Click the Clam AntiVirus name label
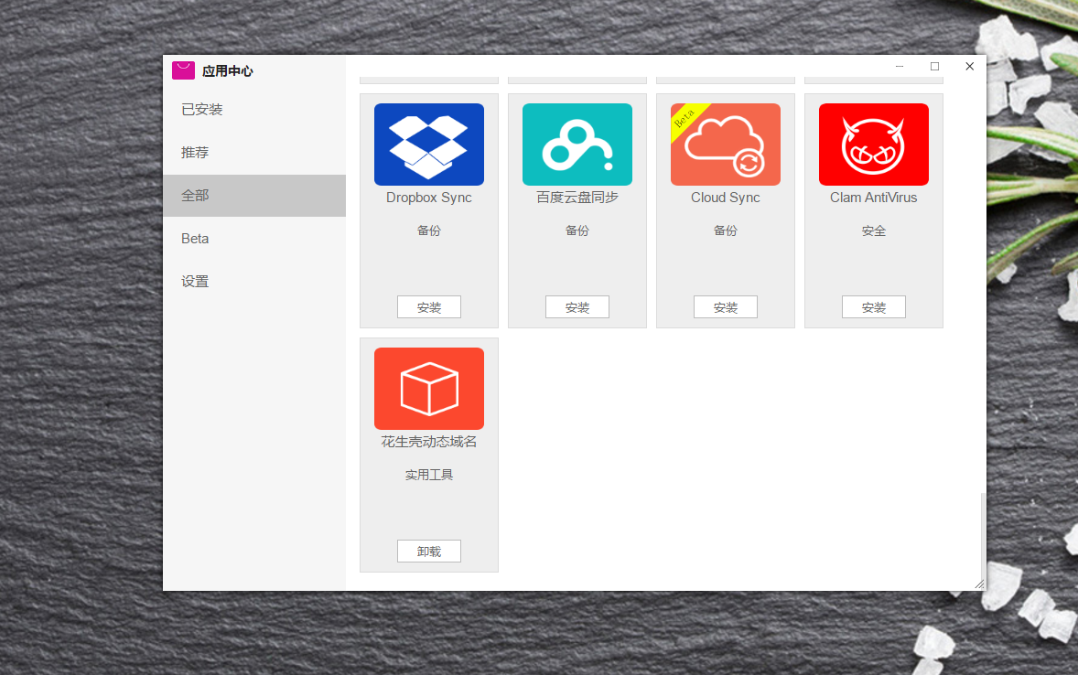Image resolution: width=1078 pixels, height=675 pixels. pos(873,198)
